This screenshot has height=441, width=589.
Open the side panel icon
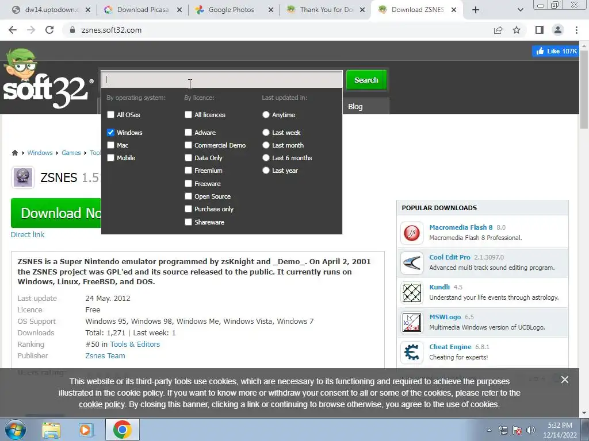pyautogui.click(x=540, y=30)
